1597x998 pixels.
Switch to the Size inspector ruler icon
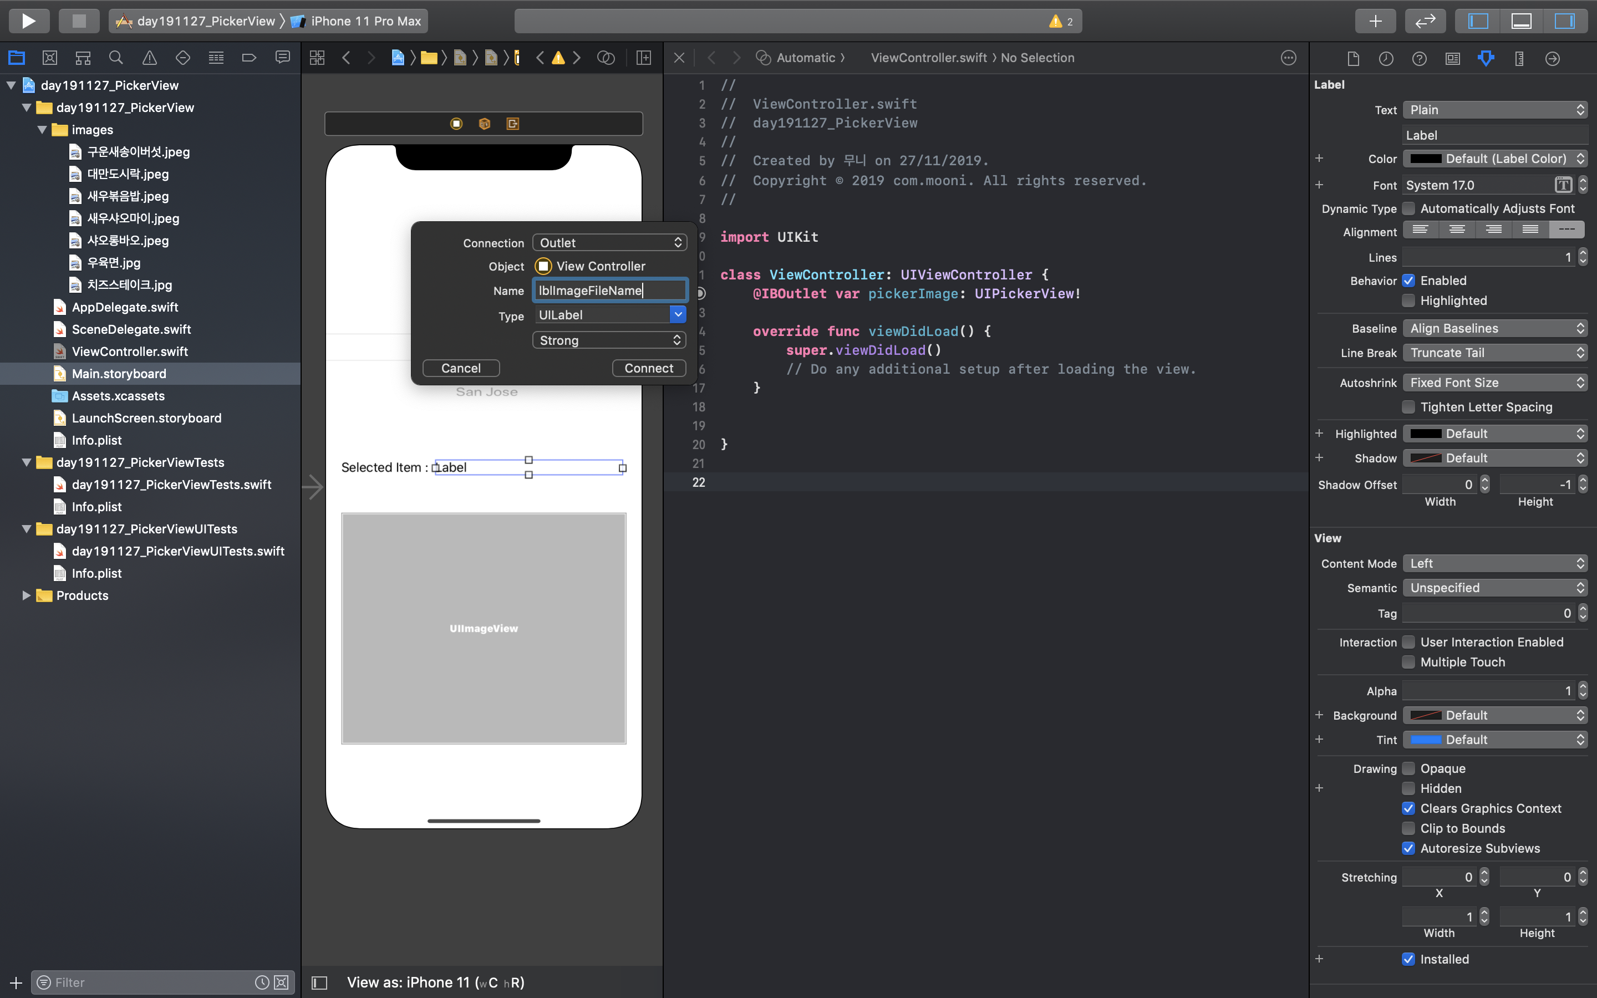(1519, 59)
